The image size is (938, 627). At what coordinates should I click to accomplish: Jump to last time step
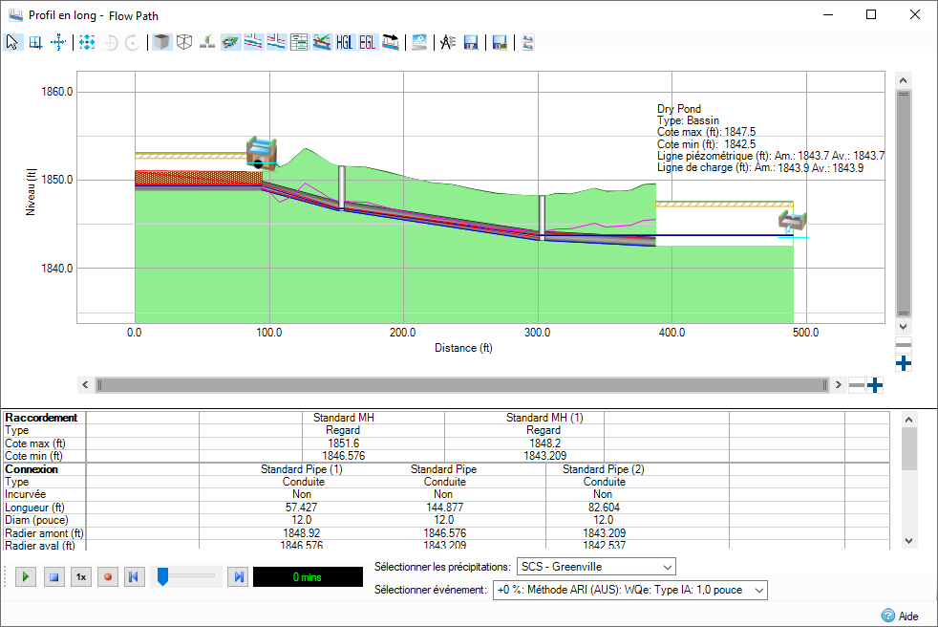pos(238,577)
